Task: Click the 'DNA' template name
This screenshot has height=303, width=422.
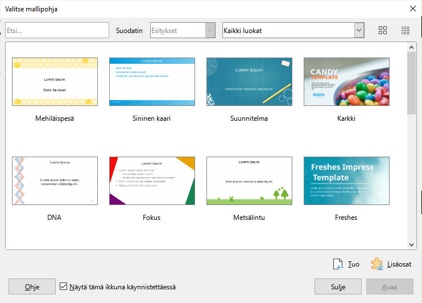Action: (55, 218)
